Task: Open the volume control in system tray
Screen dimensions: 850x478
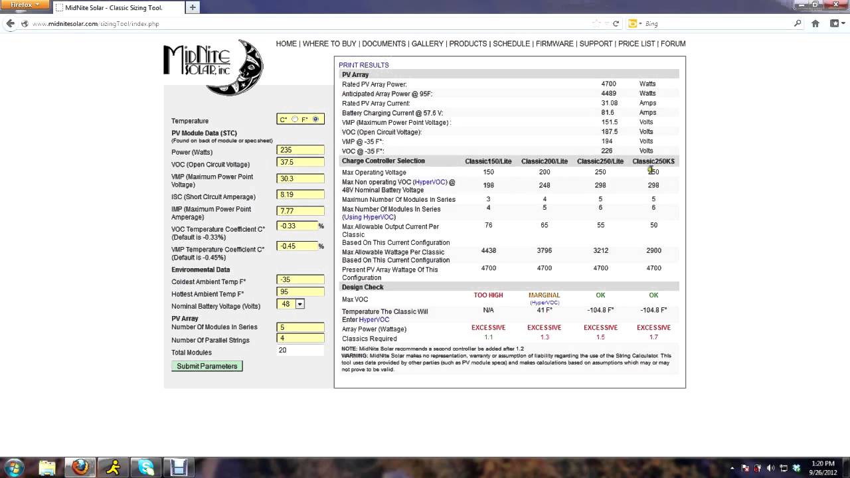Action: [771, 468]
